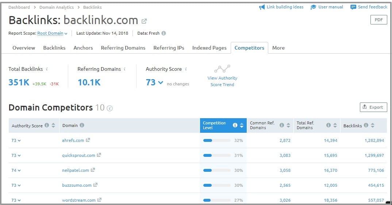Click the ahrefs.com 32% competition level bar
Viewport: 392px width, 205px height.
[217, 140]
